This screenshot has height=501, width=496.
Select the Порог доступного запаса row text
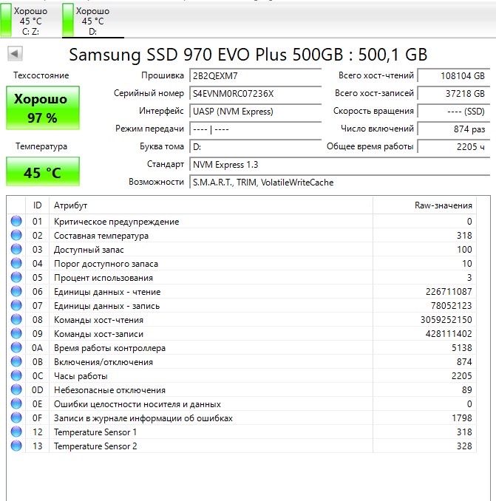106,264
